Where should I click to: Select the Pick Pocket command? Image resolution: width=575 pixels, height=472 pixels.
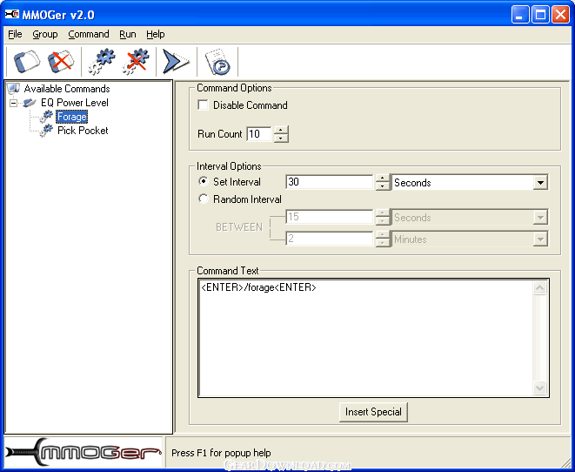(83, 131)
